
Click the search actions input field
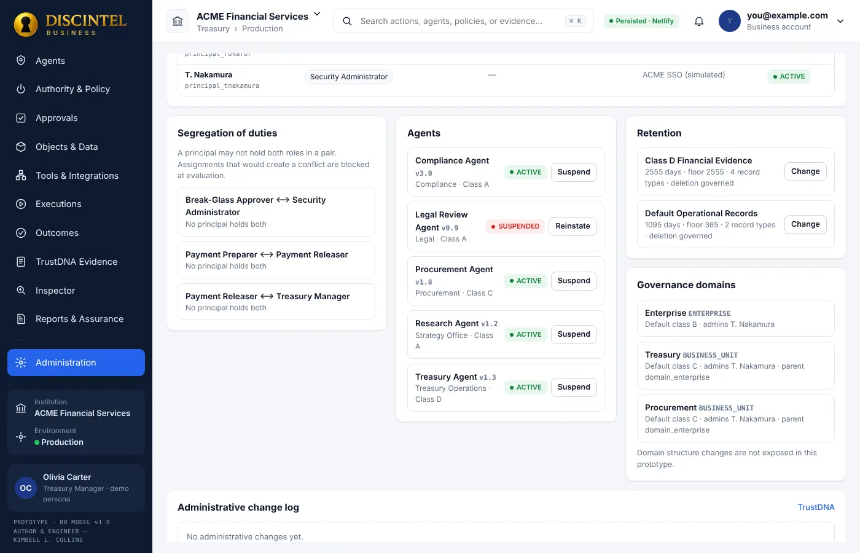463,21
